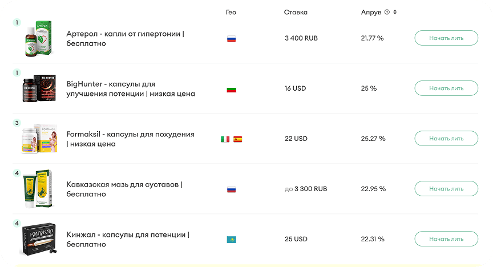Sort the list by Апрув arrows
493x267 pixels.
click(395, 12)
